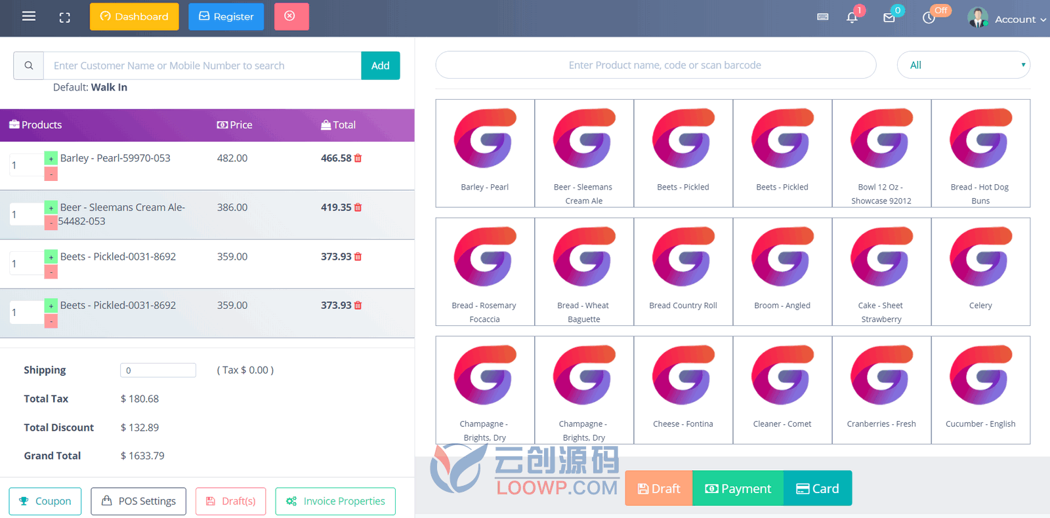The height and width of the screenshot is (518, 1050).
Task: Click the Add customer button
Action: point(381,66)
